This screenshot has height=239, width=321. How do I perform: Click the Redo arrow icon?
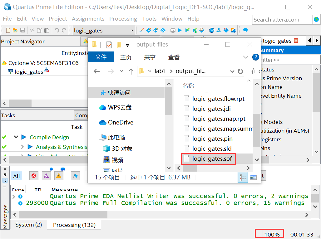coord(64,30)
